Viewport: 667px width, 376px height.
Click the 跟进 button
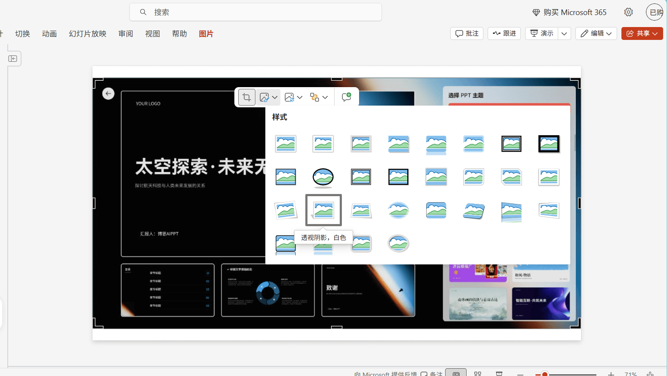click(x=504, y=33)
